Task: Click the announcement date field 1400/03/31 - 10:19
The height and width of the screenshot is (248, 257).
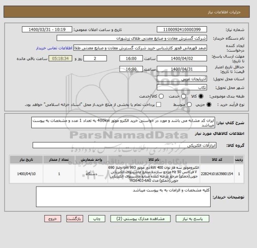Action: [47, 29]
